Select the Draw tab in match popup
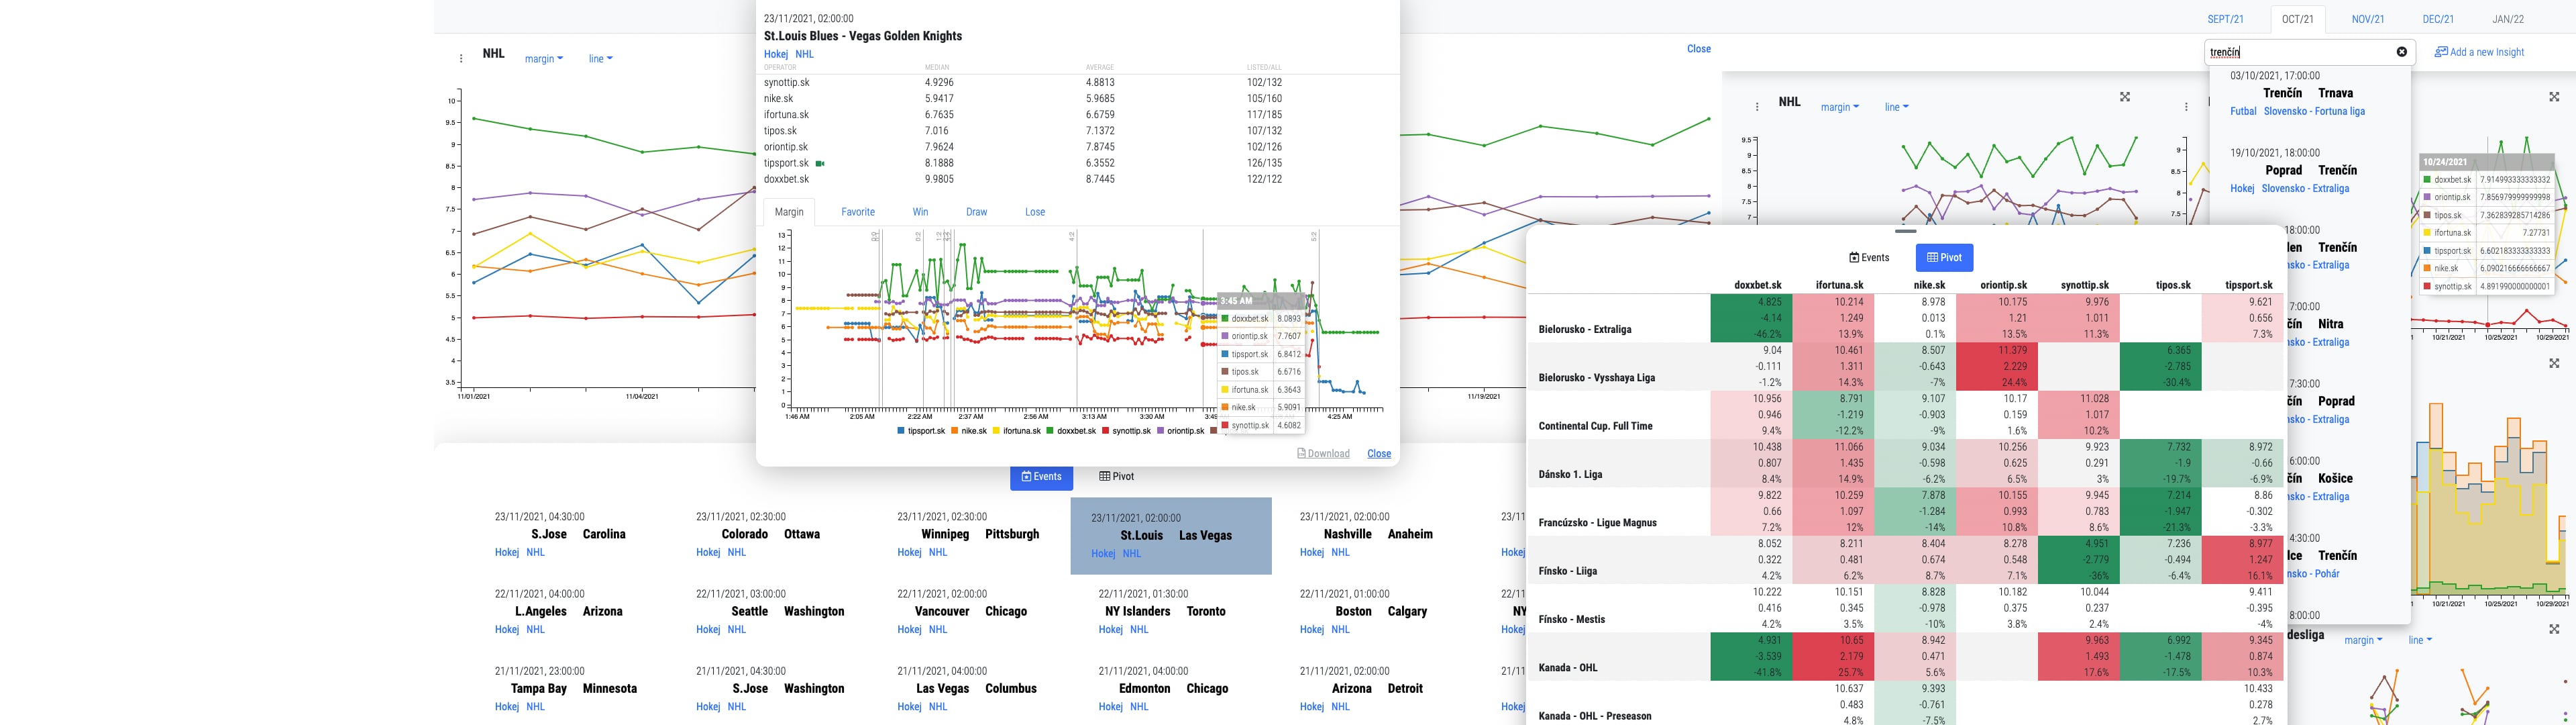 coord(976,212)
